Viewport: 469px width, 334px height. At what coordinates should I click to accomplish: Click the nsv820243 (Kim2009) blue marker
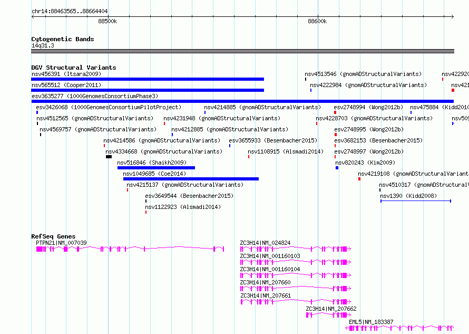pos(337,168)
